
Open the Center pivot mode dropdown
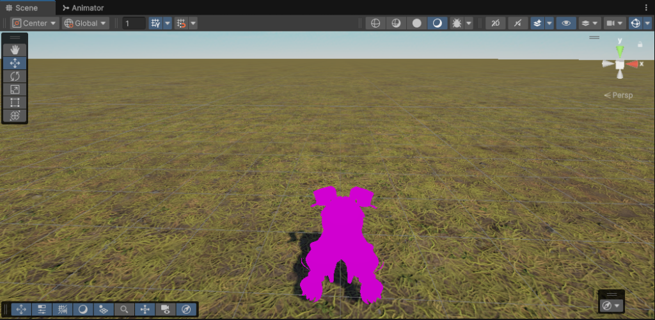point(35,23)
